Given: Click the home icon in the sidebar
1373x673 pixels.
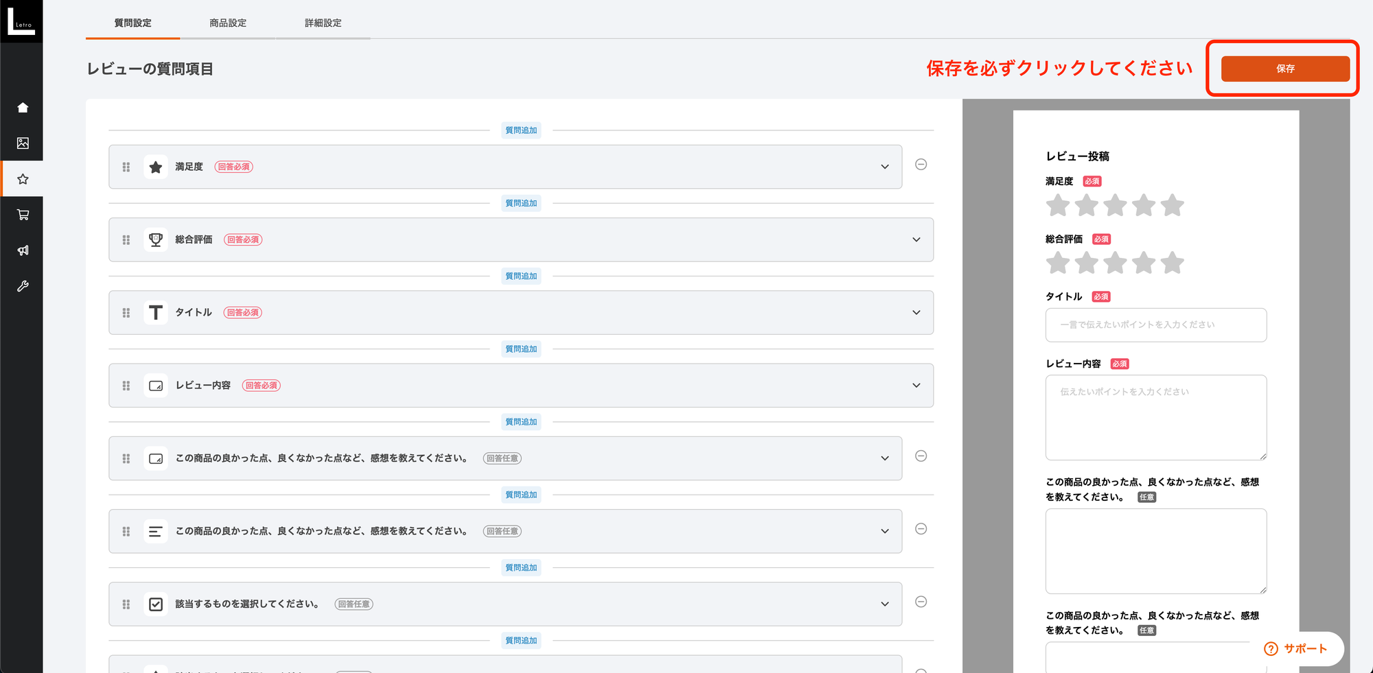Looking at the screenshot, I should click(x=23, y=108).
